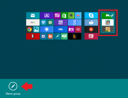Open the StumbleUpon tile
Screen dimensions: 128x98
pos(91,29)
